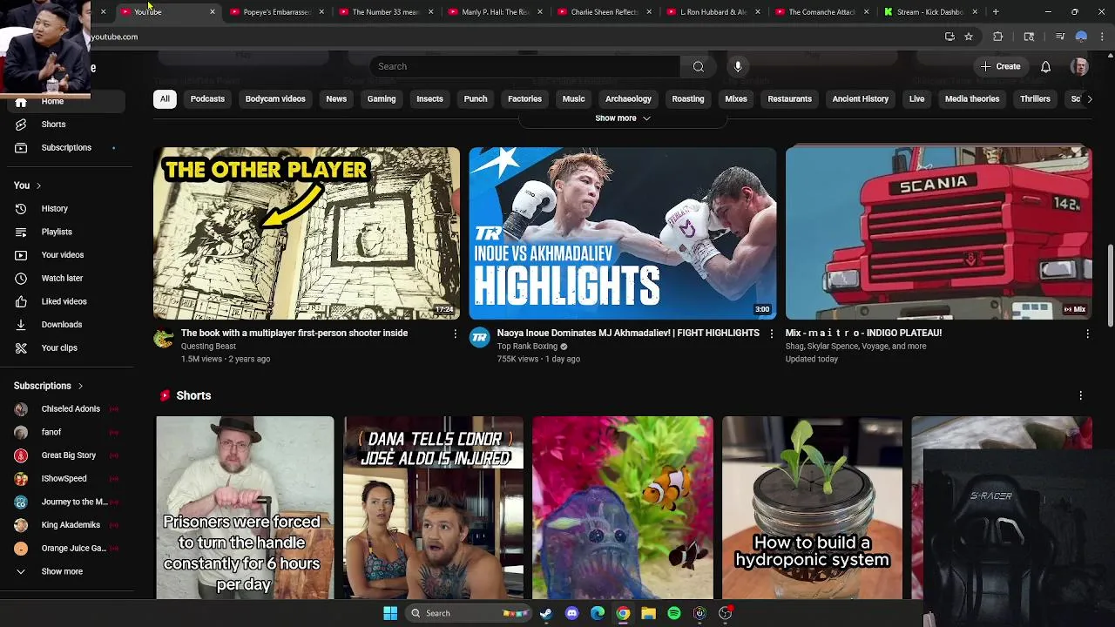The width and height of the screenshot is (1115, 627).
Task: Open the multiplayer first-person shooter book video title
Action: (294, 334)
